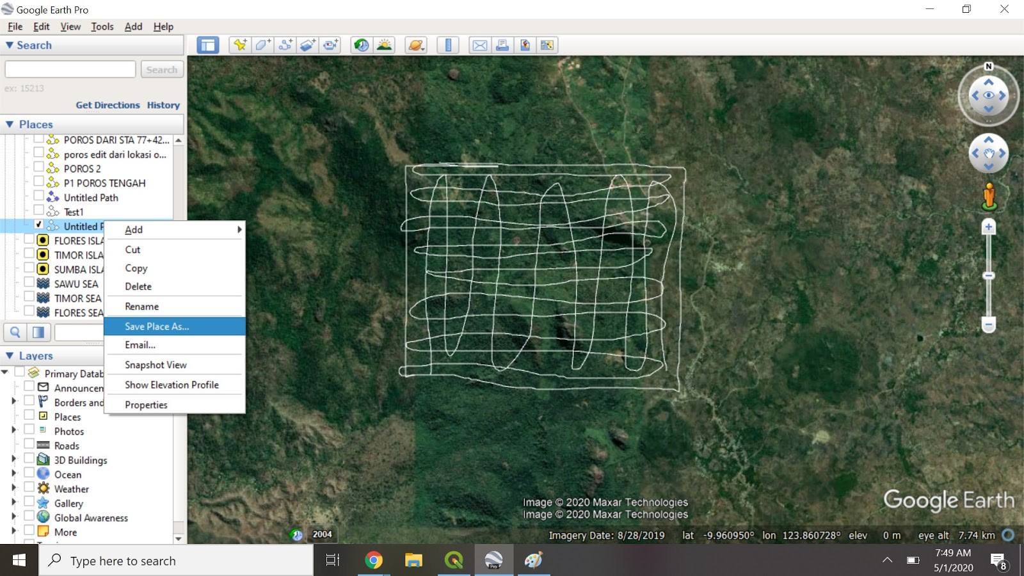Uncheck the highlighted Untitled Polygon item
This screenshot has width=1024, height=576.
(x=40, y=225)
